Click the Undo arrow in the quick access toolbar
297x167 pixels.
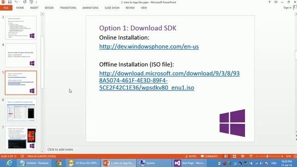click(16, 2)
